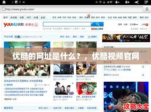Tap the volume down icon
The width and height of the screenshot is (151, 112).
click(x=117, y=2)
